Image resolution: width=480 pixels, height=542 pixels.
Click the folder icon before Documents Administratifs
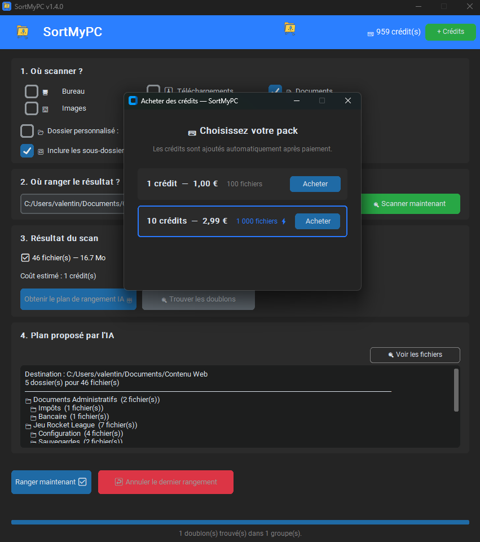[28, 401]
